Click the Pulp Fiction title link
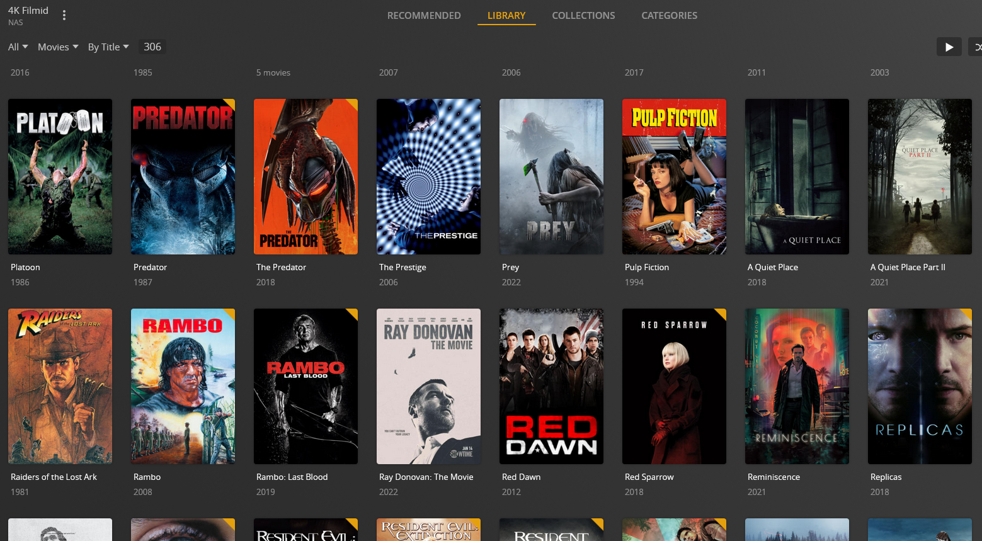The height and width of the screenshot is (541, 982). [647, 267]
